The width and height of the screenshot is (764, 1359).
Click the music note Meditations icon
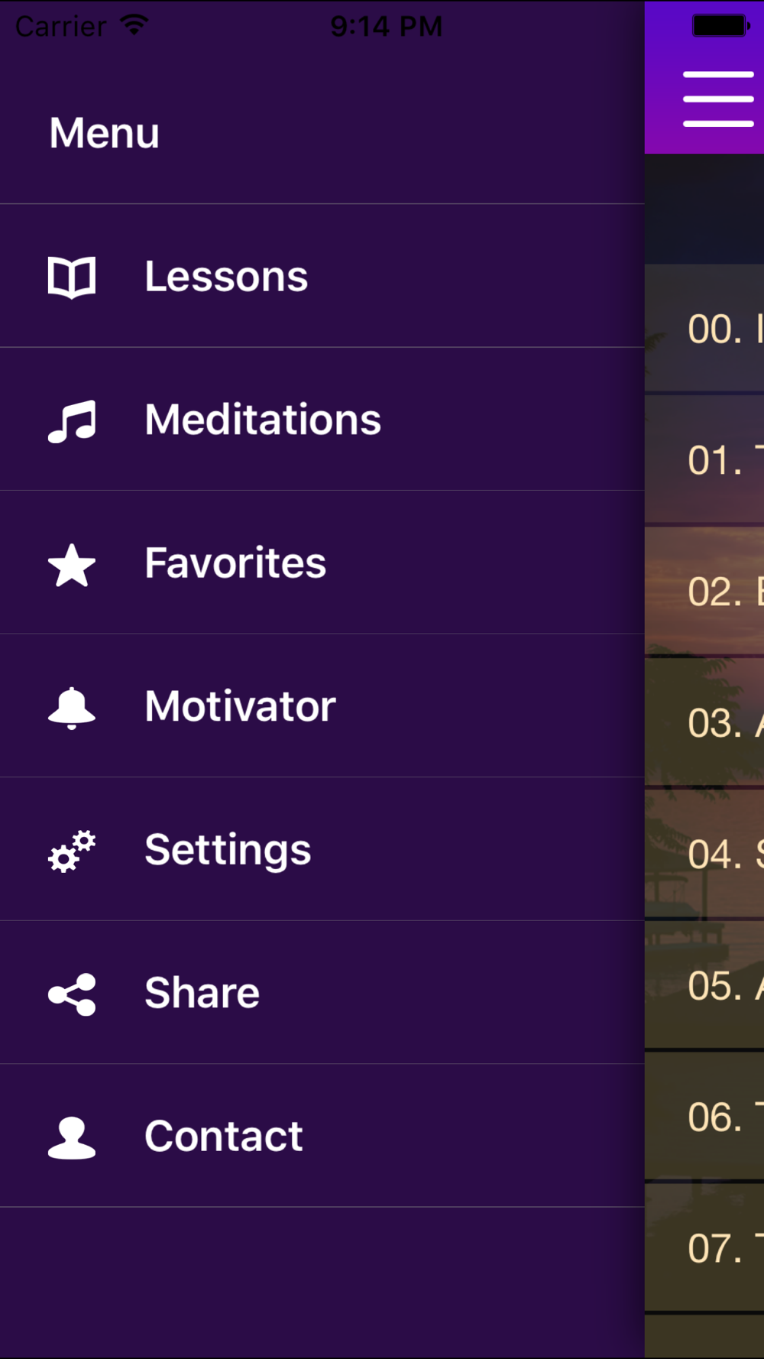click(72, 420)
